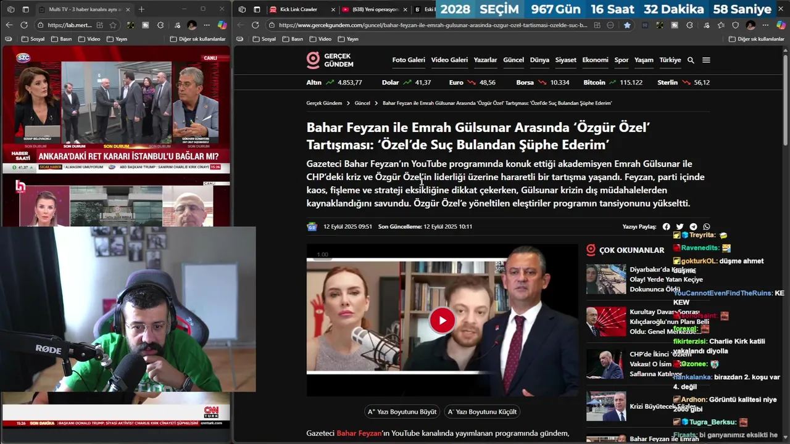Share article on Twitter
The image size is (790, 444).
coord(680,227)
